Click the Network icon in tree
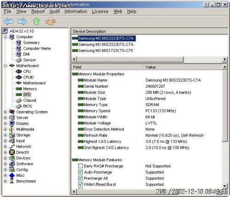 tap(12, 146)
